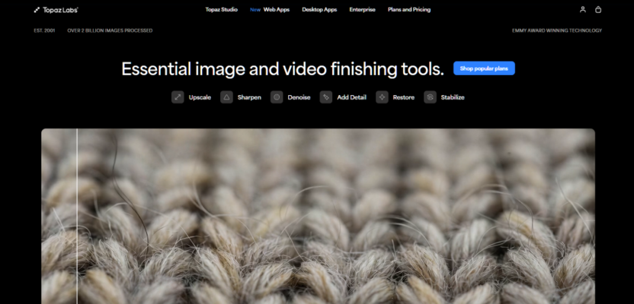
Task: Click the 'EST. 2001' text
Action: [x=44, y=30]
